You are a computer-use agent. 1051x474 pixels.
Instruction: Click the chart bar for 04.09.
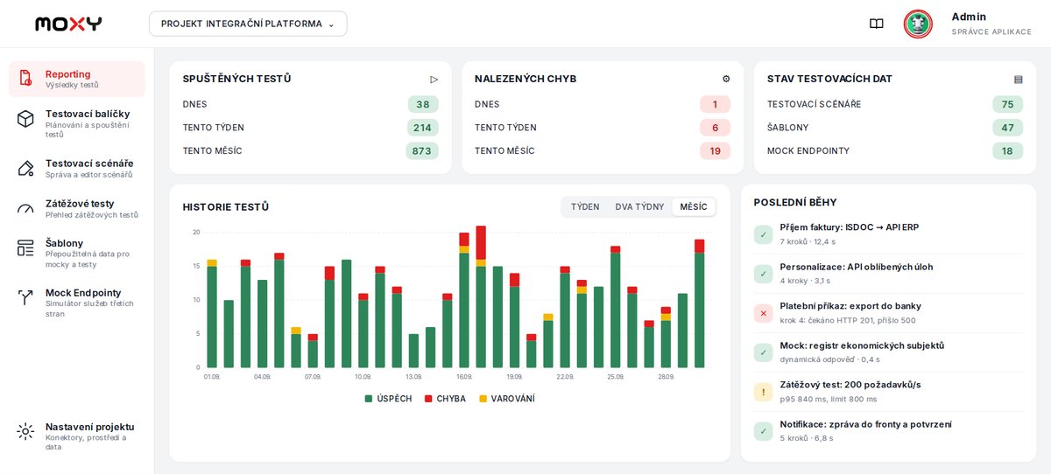[262, 324]
